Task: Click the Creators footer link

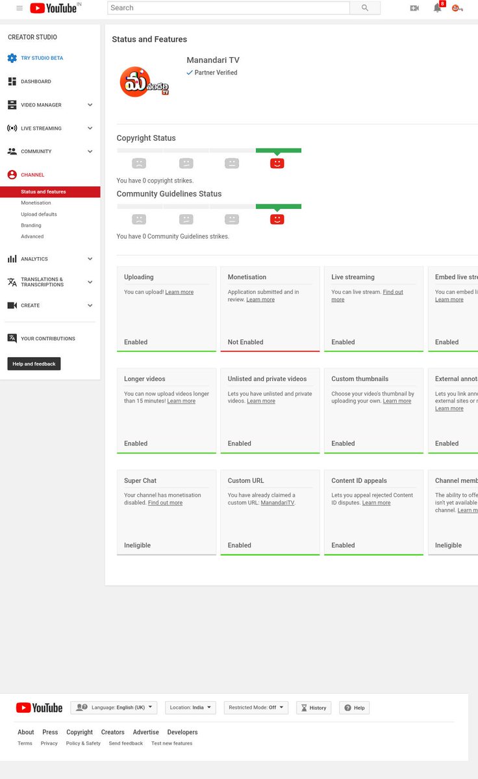Action: pos(112,732)
